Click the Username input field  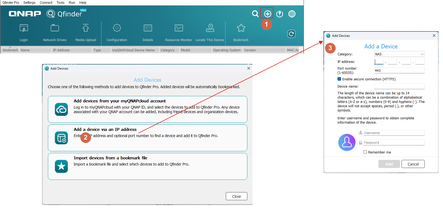coord(394,133)
